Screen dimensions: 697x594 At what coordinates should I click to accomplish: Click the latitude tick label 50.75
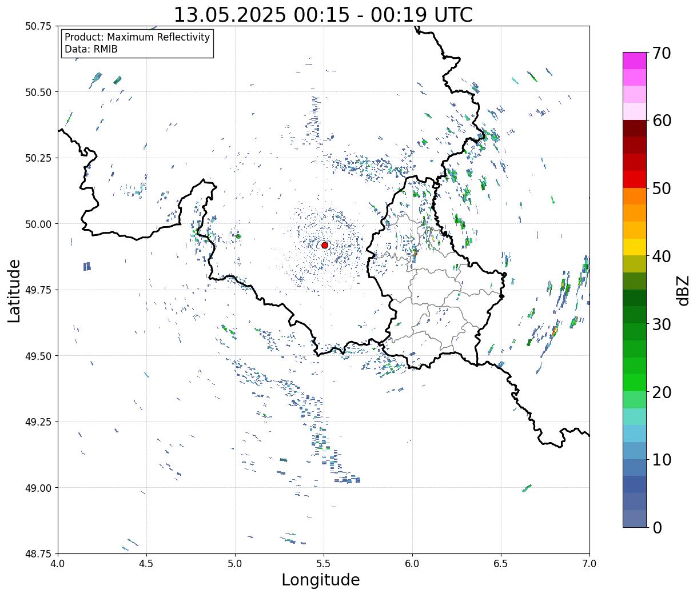tap(38, 26)
